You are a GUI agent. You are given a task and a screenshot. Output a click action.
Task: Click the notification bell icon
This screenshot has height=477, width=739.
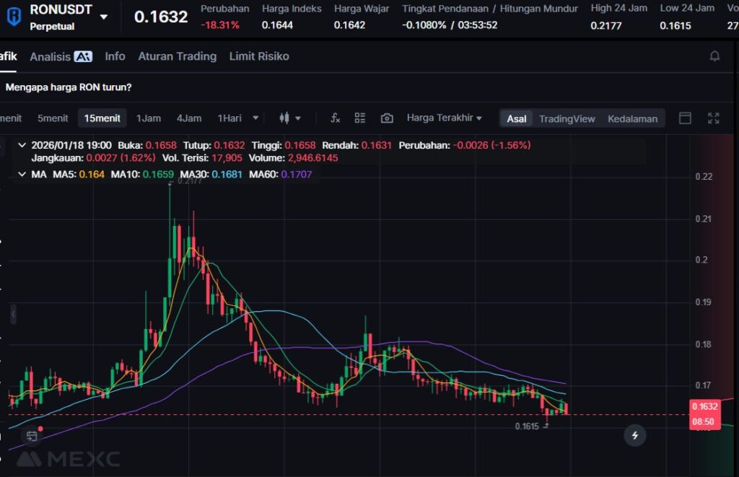714,56
